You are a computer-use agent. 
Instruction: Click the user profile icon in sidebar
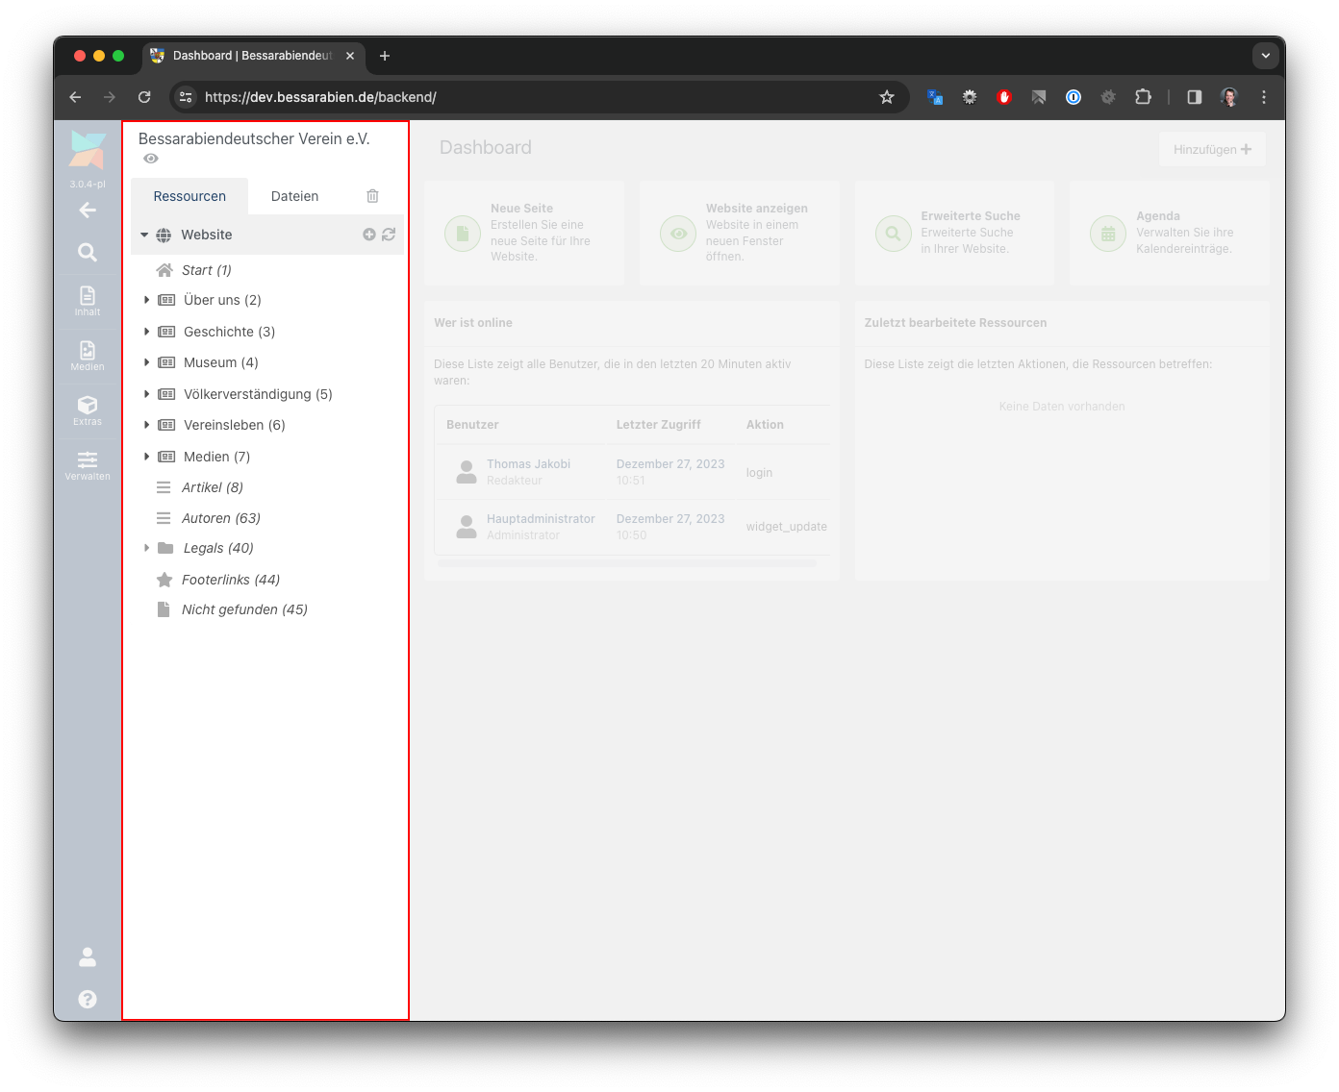pyautogui.click(x=88, y=956)
